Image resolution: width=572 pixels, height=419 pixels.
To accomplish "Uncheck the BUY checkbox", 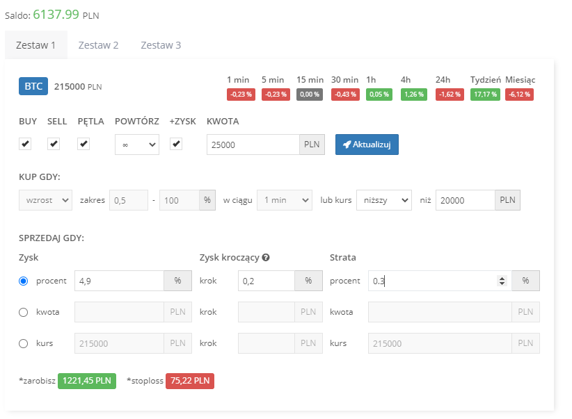I will pyautogui.click(x=25, y=144).
